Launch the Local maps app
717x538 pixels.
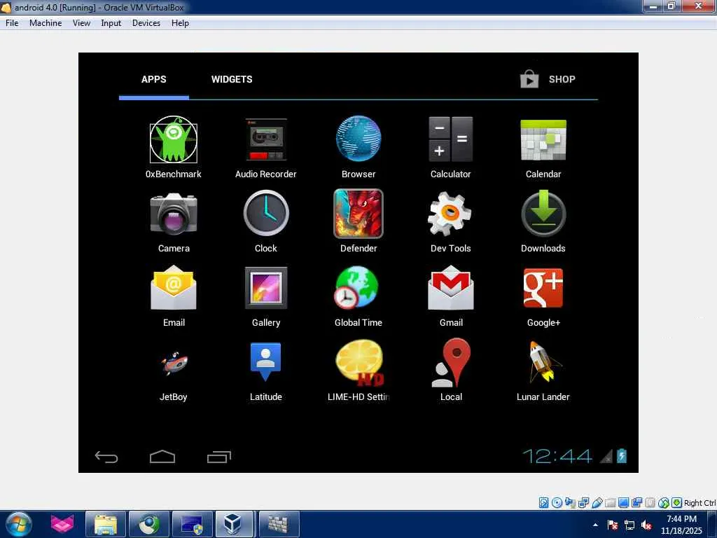[451, 371]
